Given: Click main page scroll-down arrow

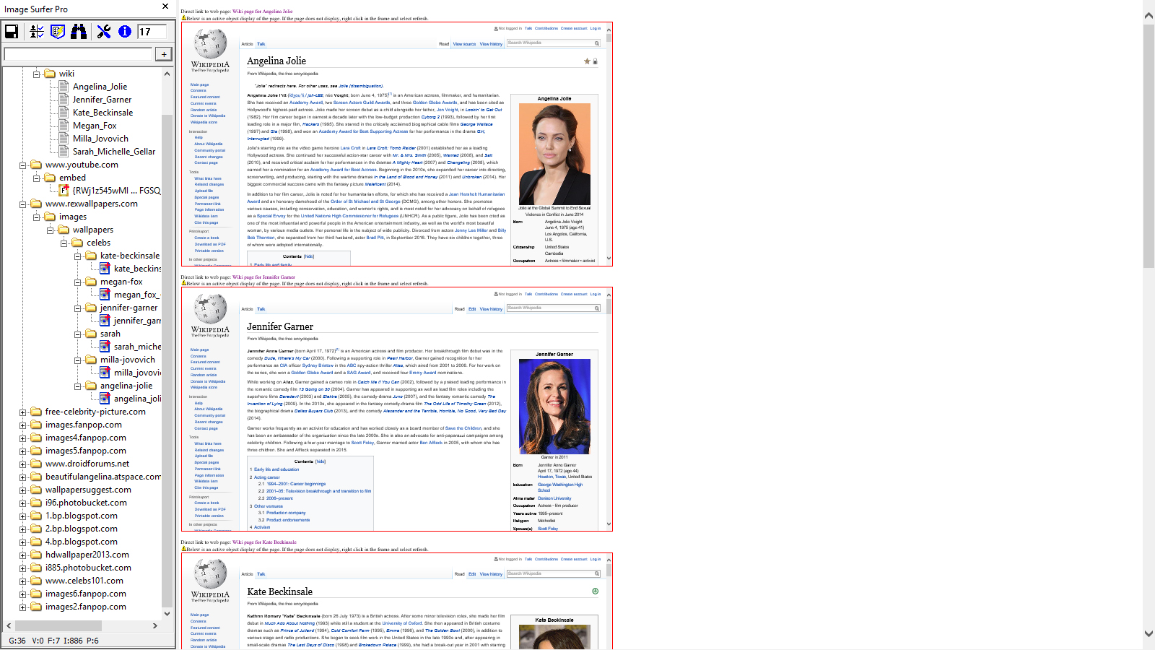Looking at the screenshot, I should [1149, 633].
